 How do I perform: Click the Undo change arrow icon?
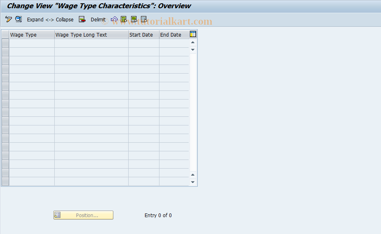pyautogui.click(x=114, y=19)
